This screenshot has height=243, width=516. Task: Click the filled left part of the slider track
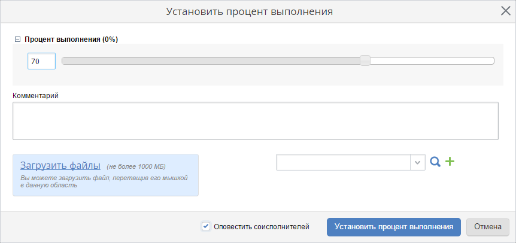pos(210,60)
